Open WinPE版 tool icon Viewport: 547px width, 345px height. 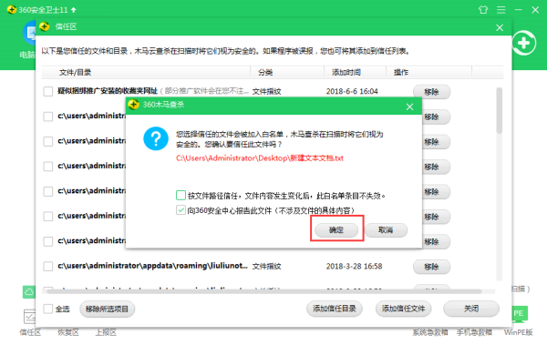pos(520,314)
